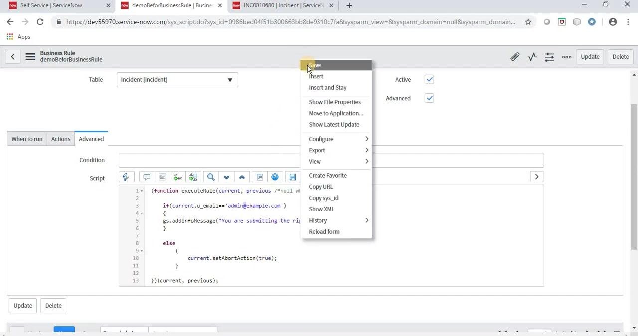
Task: Switch to Actions tab
Action: coord(61,139)
